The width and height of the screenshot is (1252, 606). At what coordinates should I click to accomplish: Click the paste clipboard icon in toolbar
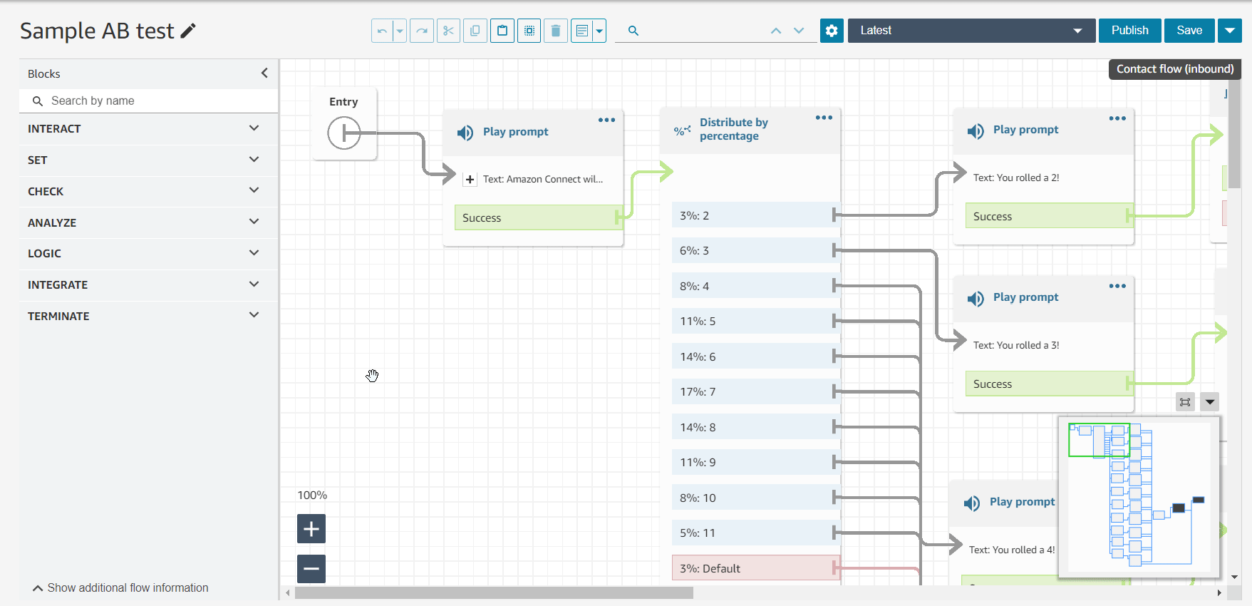pos(502,31)
